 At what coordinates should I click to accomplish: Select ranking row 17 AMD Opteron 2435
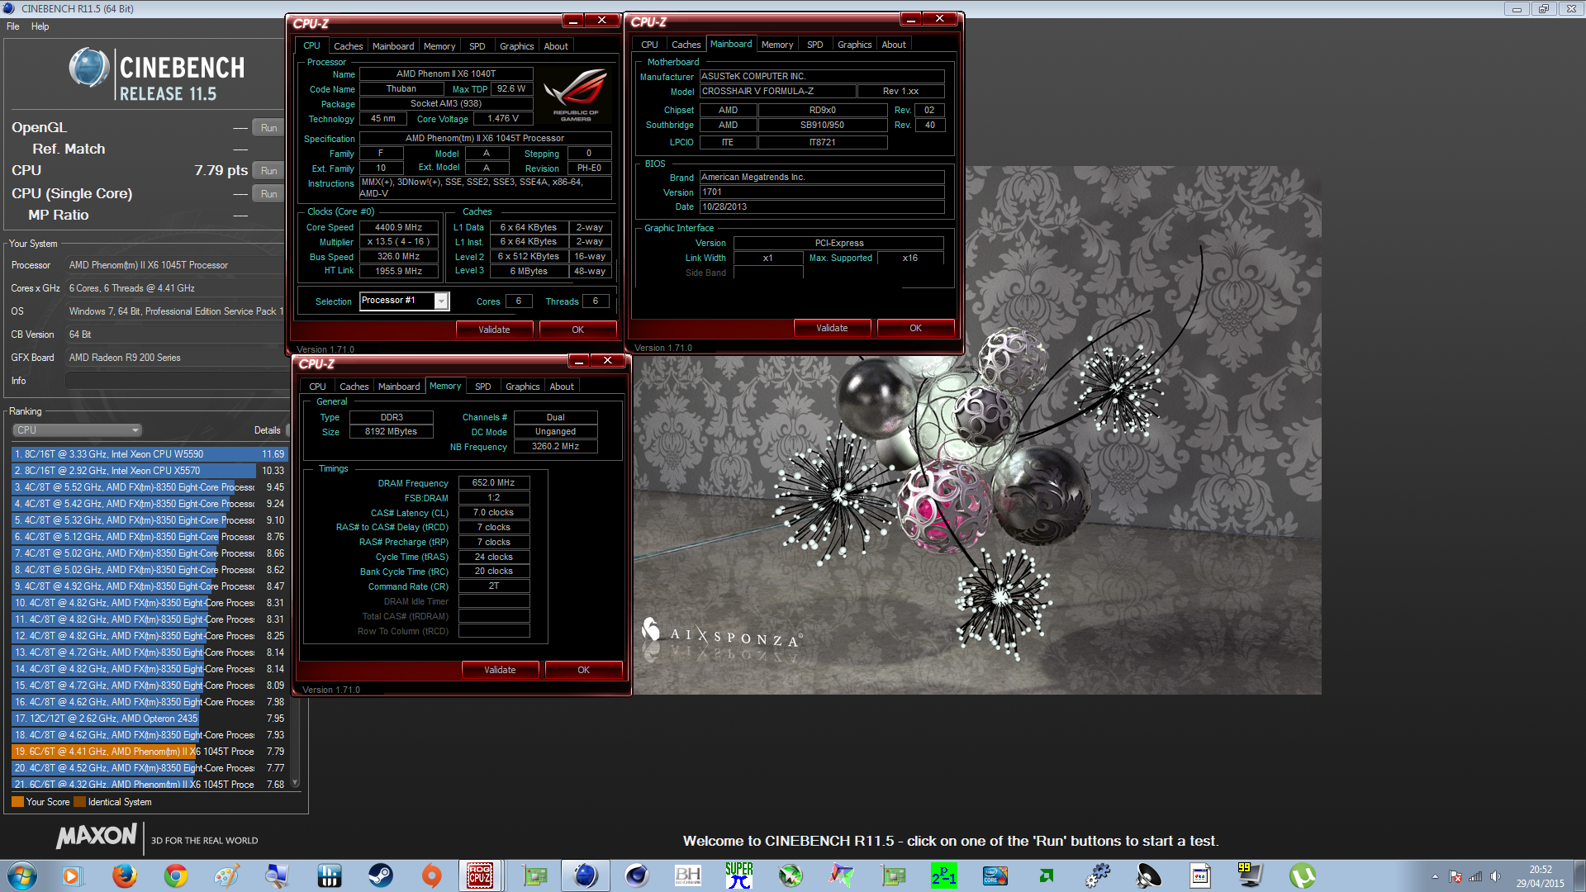[x=149, y=719]
